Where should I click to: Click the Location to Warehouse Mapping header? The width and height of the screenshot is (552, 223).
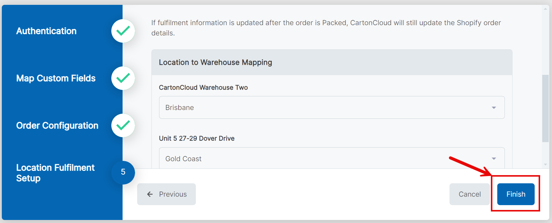click(x=215, y=62)
